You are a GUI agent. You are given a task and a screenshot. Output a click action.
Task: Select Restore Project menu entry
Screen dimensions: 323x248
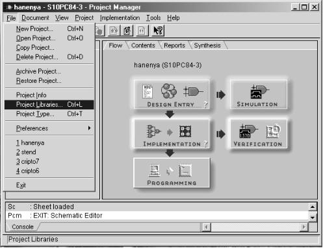click(x=49, y=81)
